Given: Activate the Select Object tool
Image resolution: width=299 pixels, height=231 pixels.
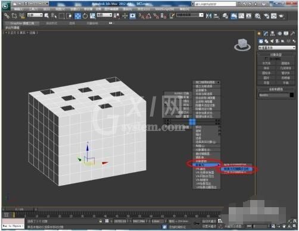Looking at the screenshot, I should point(46,15).
